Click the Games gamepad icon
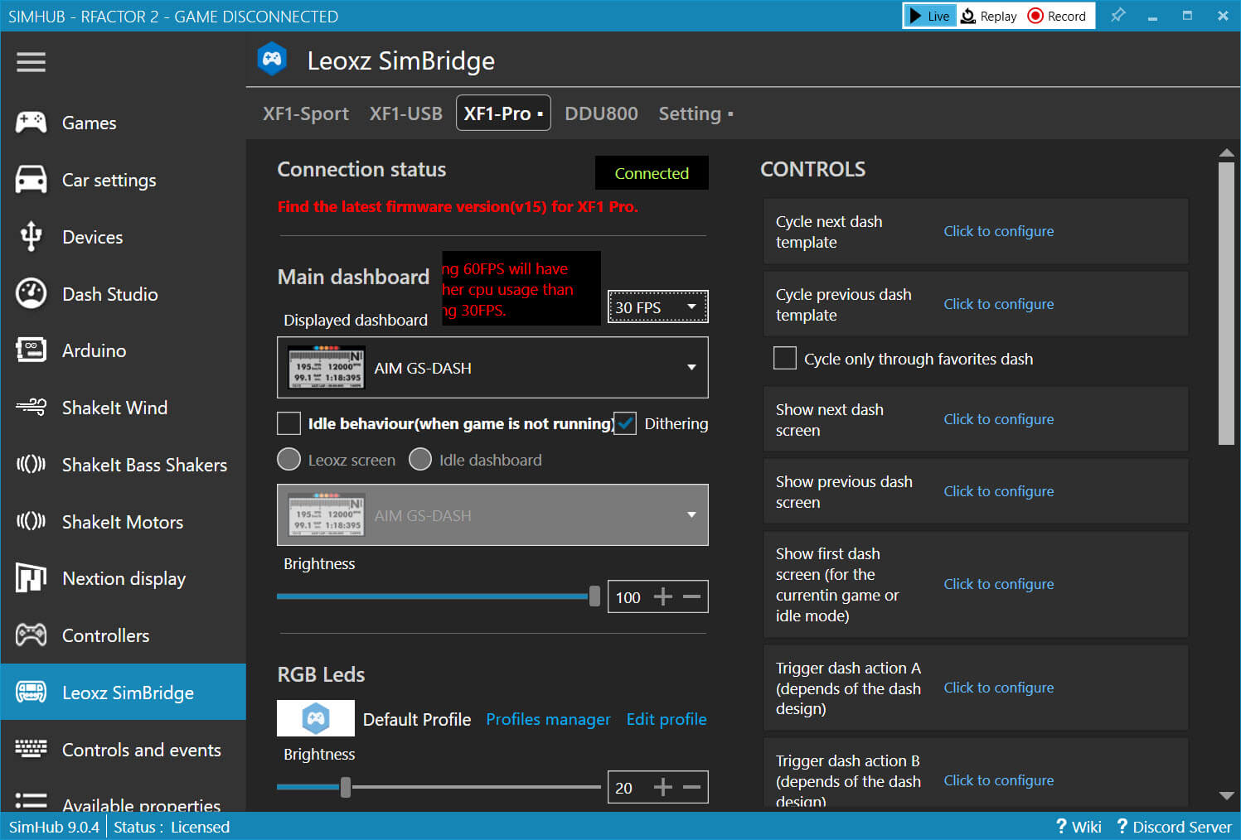 [32, 123]
